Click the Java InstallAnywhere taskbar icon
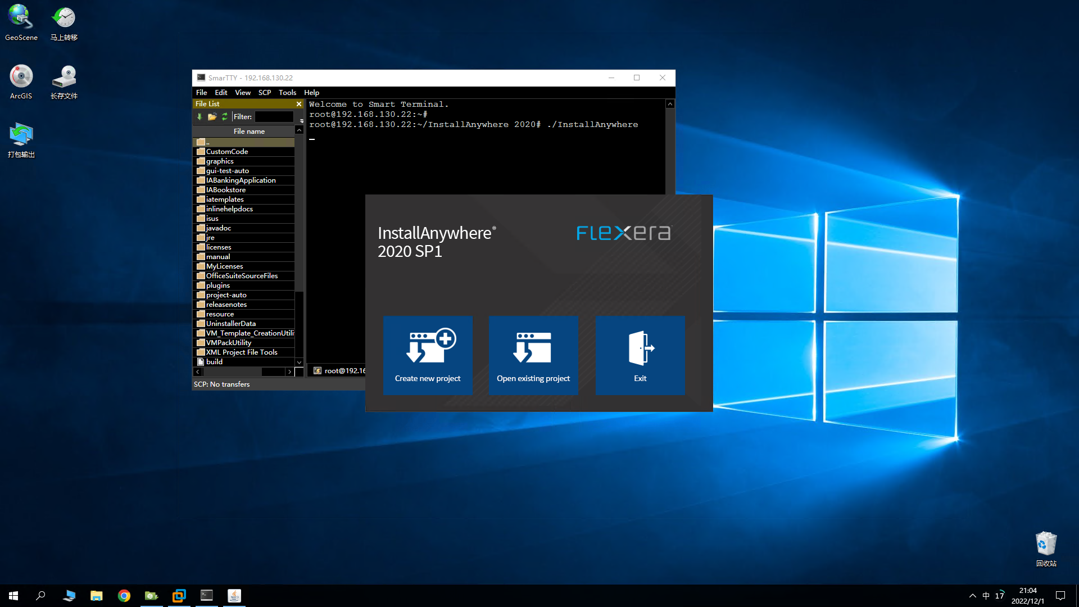This screenshot has height=607, width=1079. point(234,596)
